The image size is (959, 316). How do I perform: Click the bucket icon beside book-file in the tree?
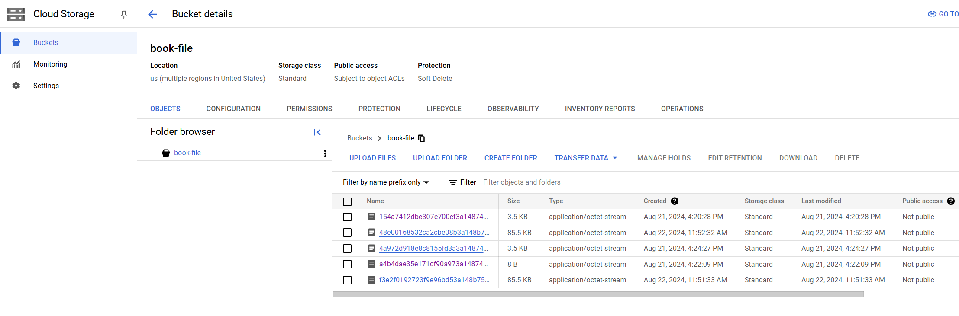pyautogui.click(x=166, y=153)
